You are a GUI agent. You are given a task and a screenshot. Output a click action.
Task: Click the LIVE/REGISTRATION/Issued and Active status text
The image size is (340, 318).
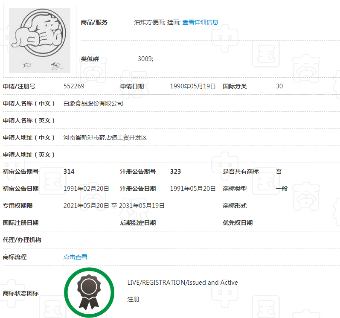183,283
